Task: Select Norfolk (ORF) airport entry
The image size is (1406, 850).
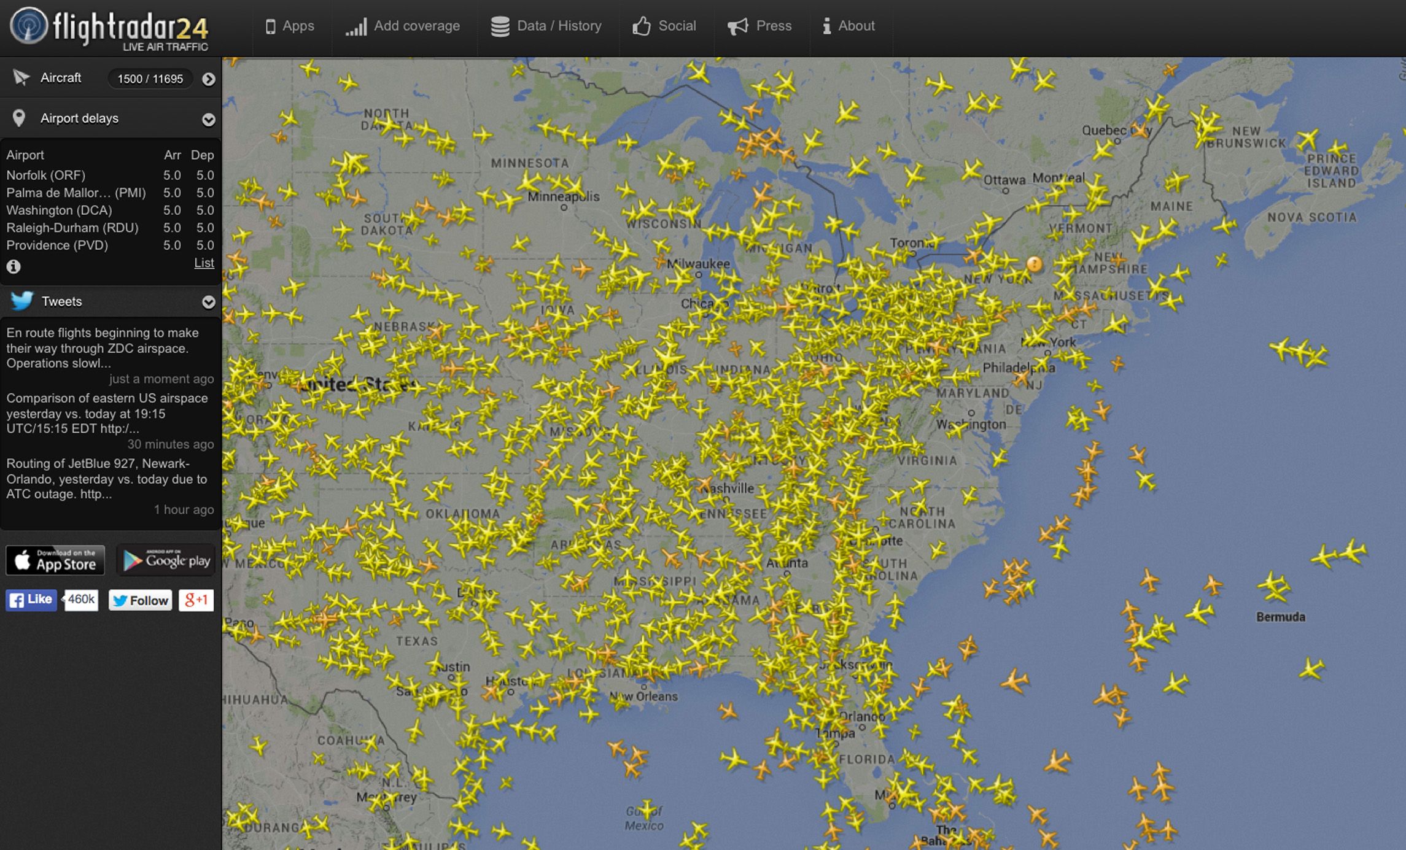Action: click(47, 175)
